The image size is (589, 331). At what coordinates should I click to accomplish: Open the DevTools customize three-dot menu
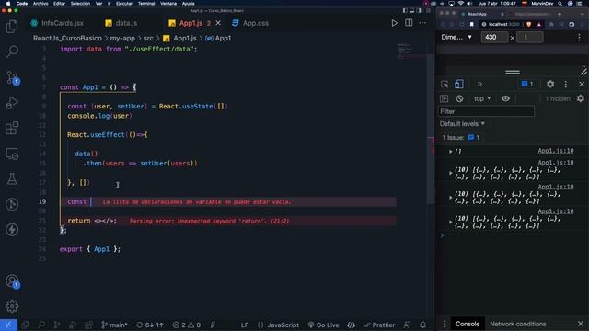click(x=566, y=84)
